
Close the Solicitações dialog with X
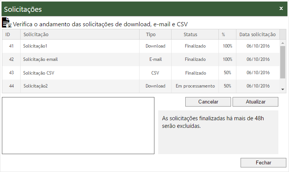[x=281, y=8]
